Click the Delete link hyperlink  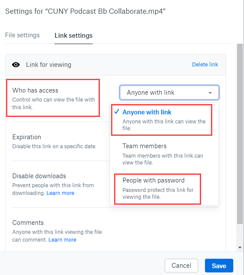tap(205, 65)
